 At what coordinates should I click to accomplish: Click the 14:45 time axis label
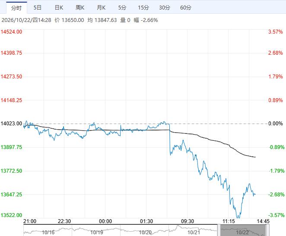pyautogui.click(x=263, y=221)
